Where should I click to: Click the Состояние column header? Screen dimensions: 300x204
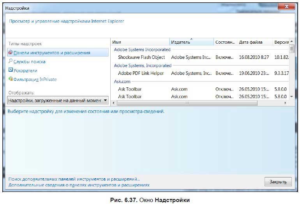(225, 42)
